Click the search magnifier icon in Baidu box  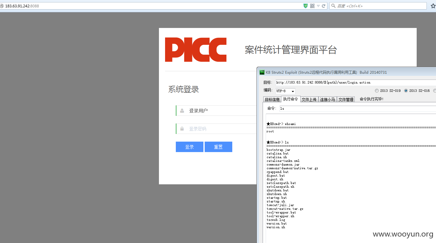pos(333,6)
